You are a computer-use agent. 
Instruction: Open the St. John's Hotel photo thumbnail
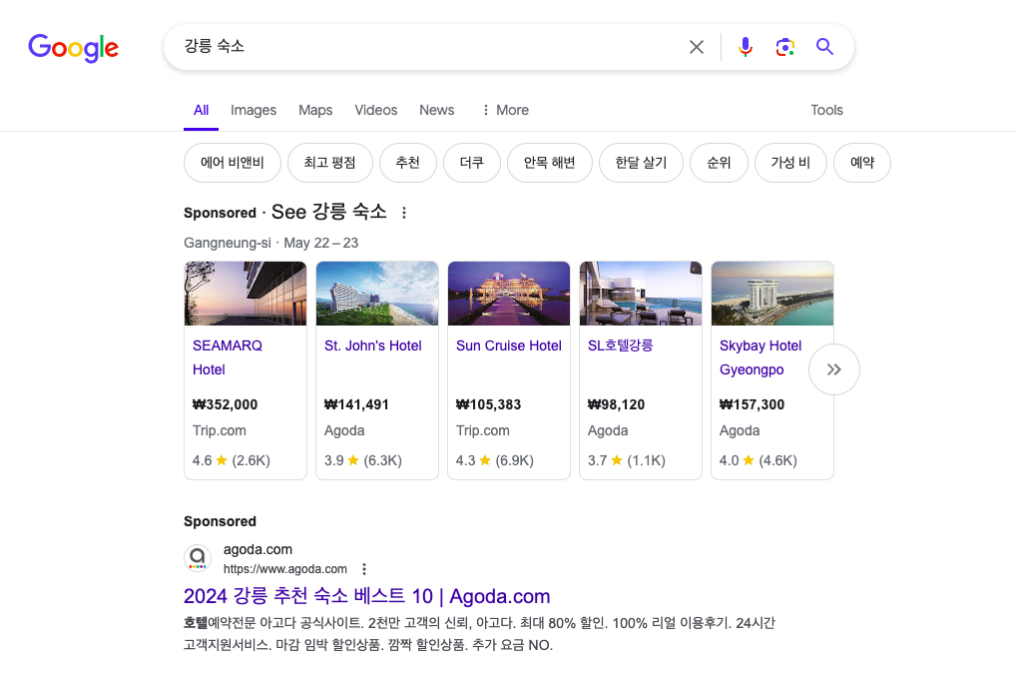tap(377, 294)
